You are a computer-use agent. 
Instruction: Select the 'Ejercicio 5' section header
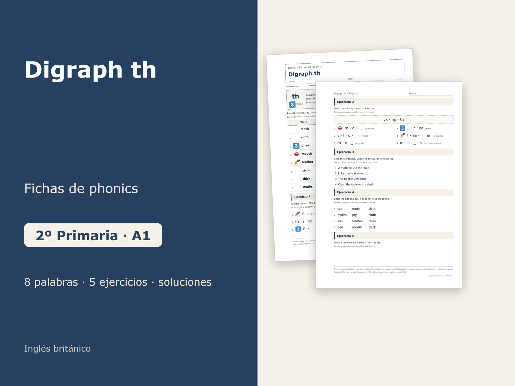click(x=393, y=236)
